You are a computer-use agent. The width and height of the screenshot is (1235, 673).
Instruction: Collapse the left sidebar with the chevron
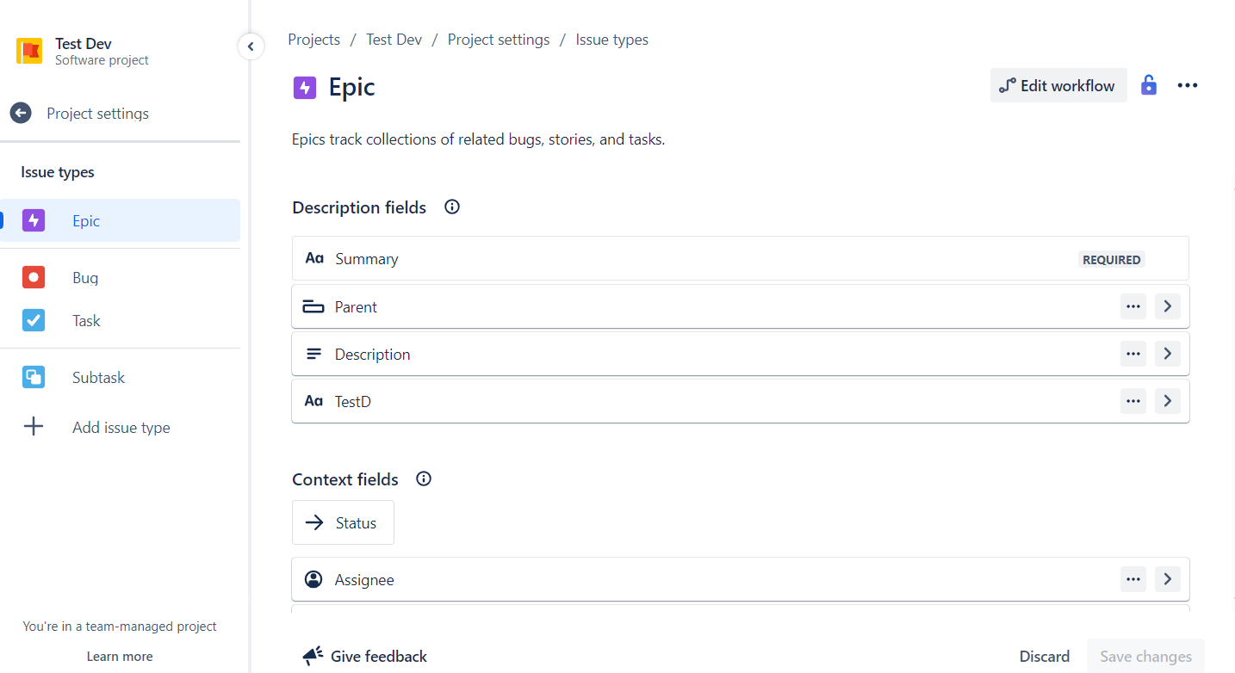coord(251,46)
